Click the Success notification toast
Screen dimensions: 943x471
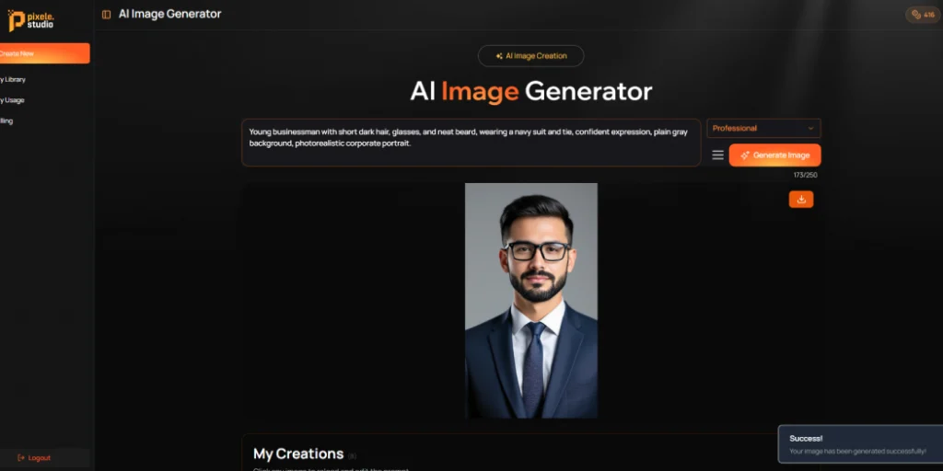point(861,444)
